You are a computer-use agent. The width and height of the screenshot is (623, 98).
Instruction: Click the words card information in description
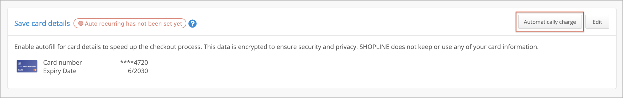[x=513, y=47]
